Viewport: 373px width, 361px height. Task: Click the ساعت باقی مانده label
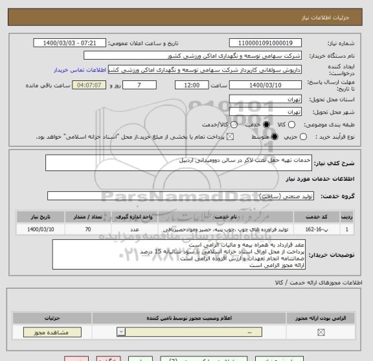48,86
